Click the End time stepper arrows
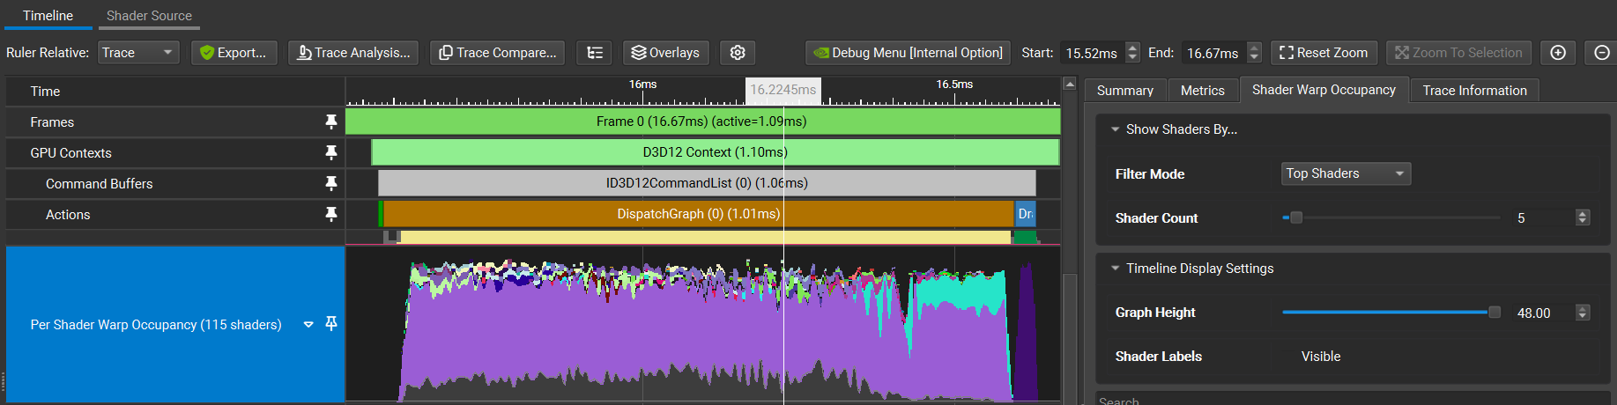The image size is (1617, 405). 1255,53
